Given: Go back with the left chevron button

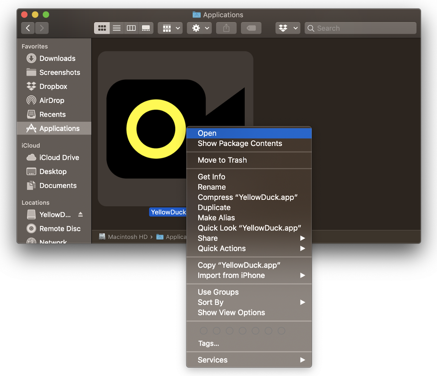Looking at the screenshot, I should 28,28.
